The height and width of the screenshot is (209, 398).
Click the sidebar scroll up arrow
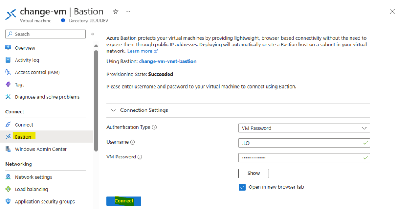[96, 46]
